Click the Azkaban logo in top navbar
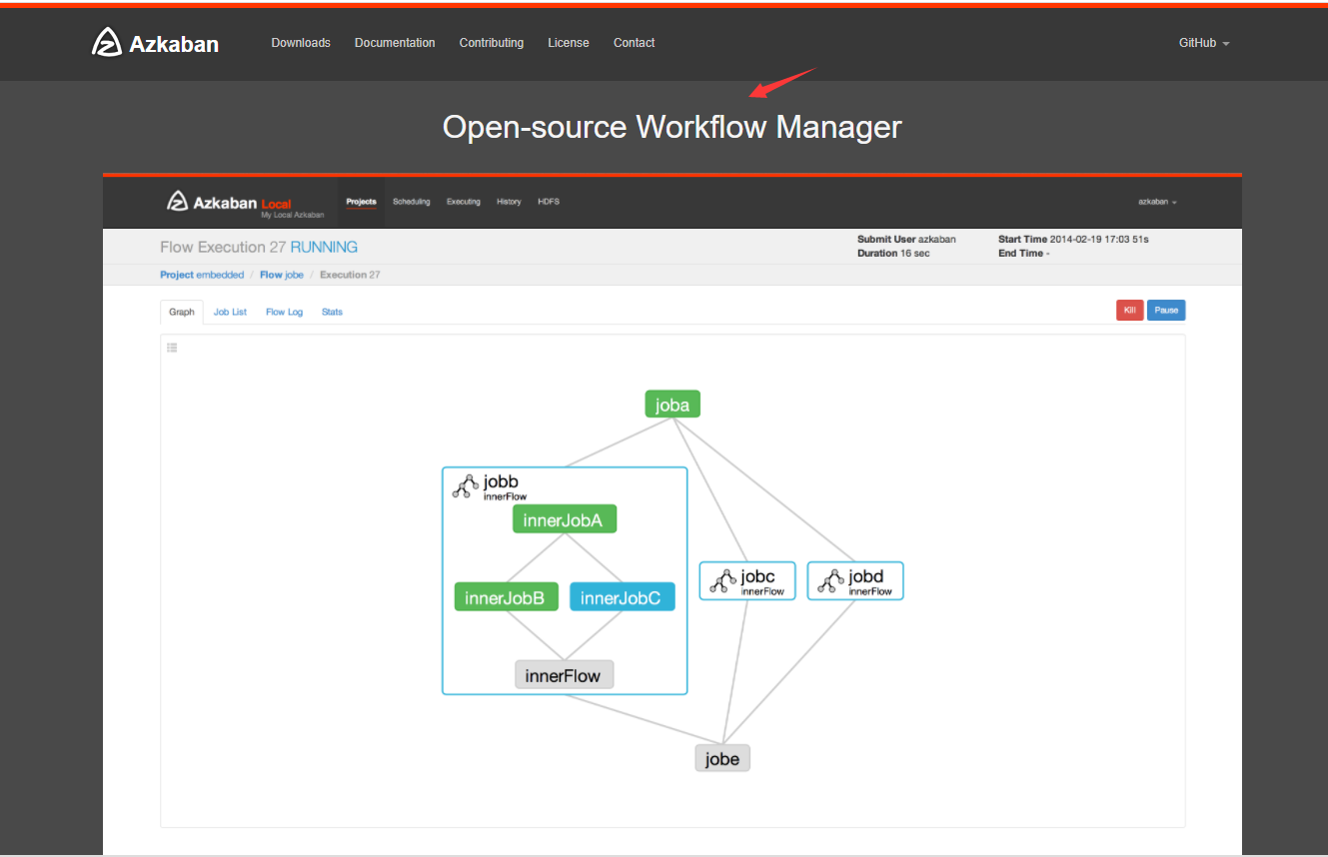1328x857 pixels. [155, 43]
